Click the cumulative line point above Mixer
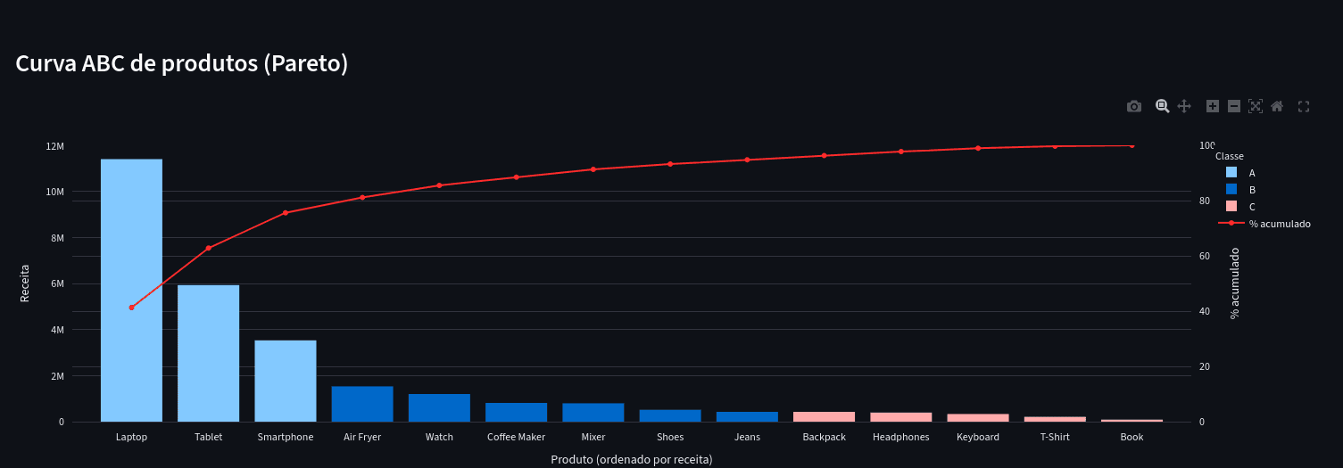The height and width of the screenshot is (468, 1343). [593, 169]
